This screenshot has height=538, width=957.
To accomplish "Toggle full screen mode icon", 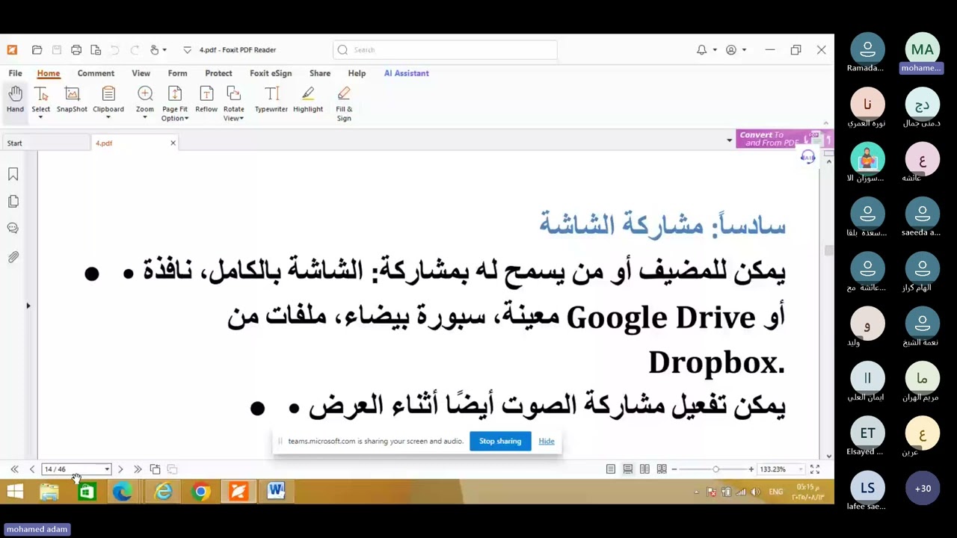I will tap(815, 469).
